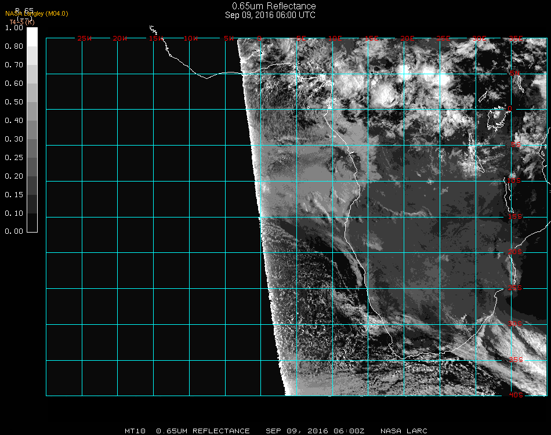Click the 35S latitude label
This screenshot has width=551, height=435.
point(516,360)
